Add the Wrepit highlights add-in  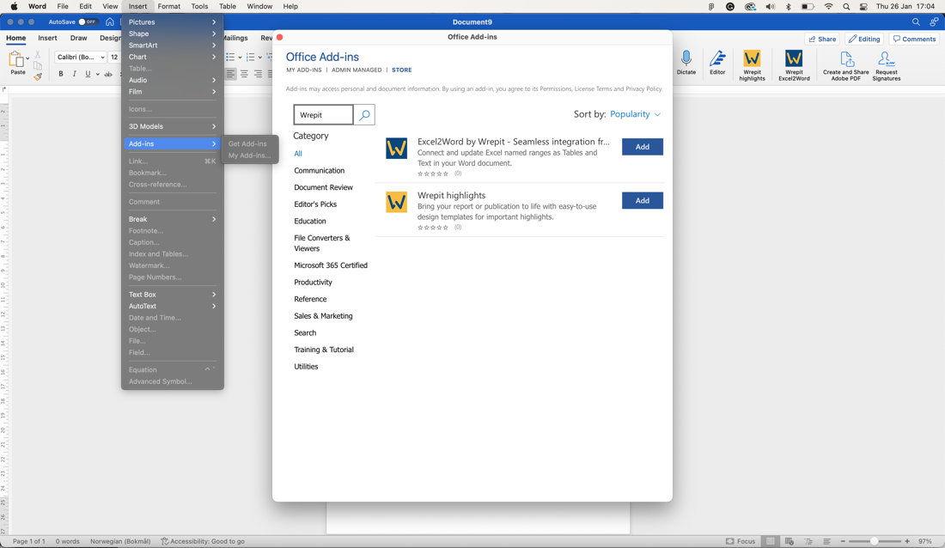click(643, 200)
